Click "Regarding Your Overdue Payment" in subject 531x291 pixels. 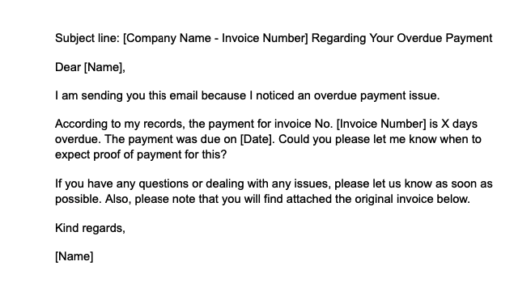pos(401,38)
